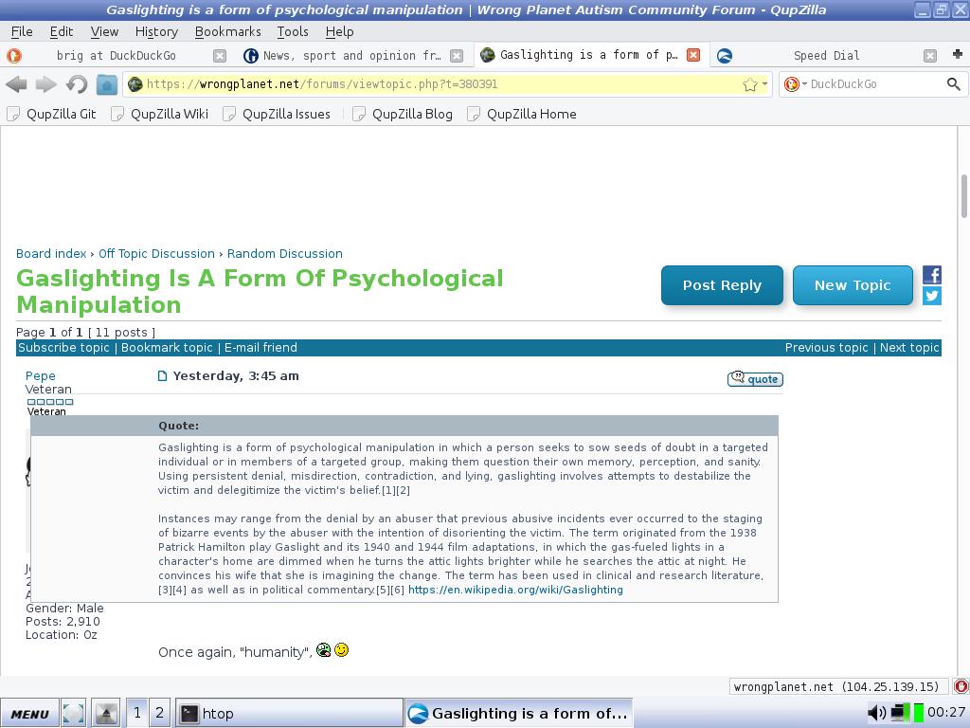Open Off Topic Discussion breadcrumb
Viewport: 970px width, 728px height.
pyautogui.click(x=156, y=254)
